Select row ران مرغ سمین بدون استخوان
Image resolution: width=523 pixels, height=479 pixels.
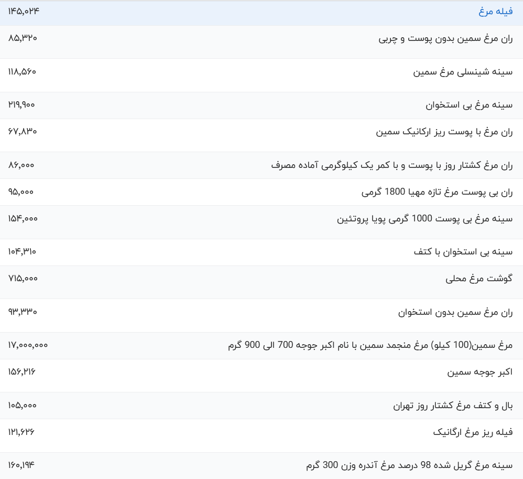261,316
